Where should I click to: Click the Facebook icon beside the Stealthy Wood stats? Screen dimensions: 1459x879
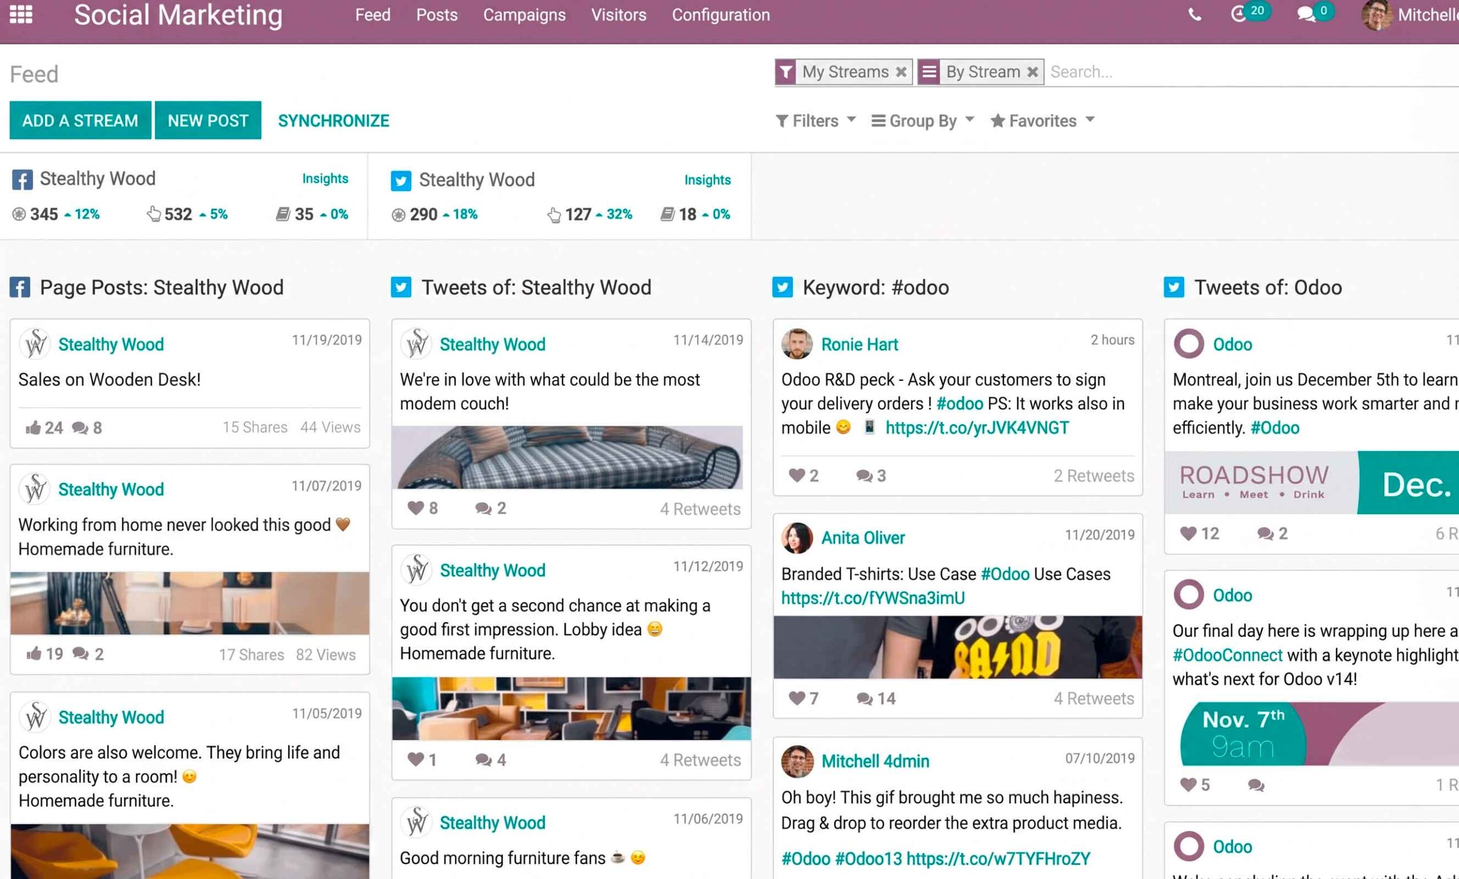pyautogui.click(x=22, y=180)
